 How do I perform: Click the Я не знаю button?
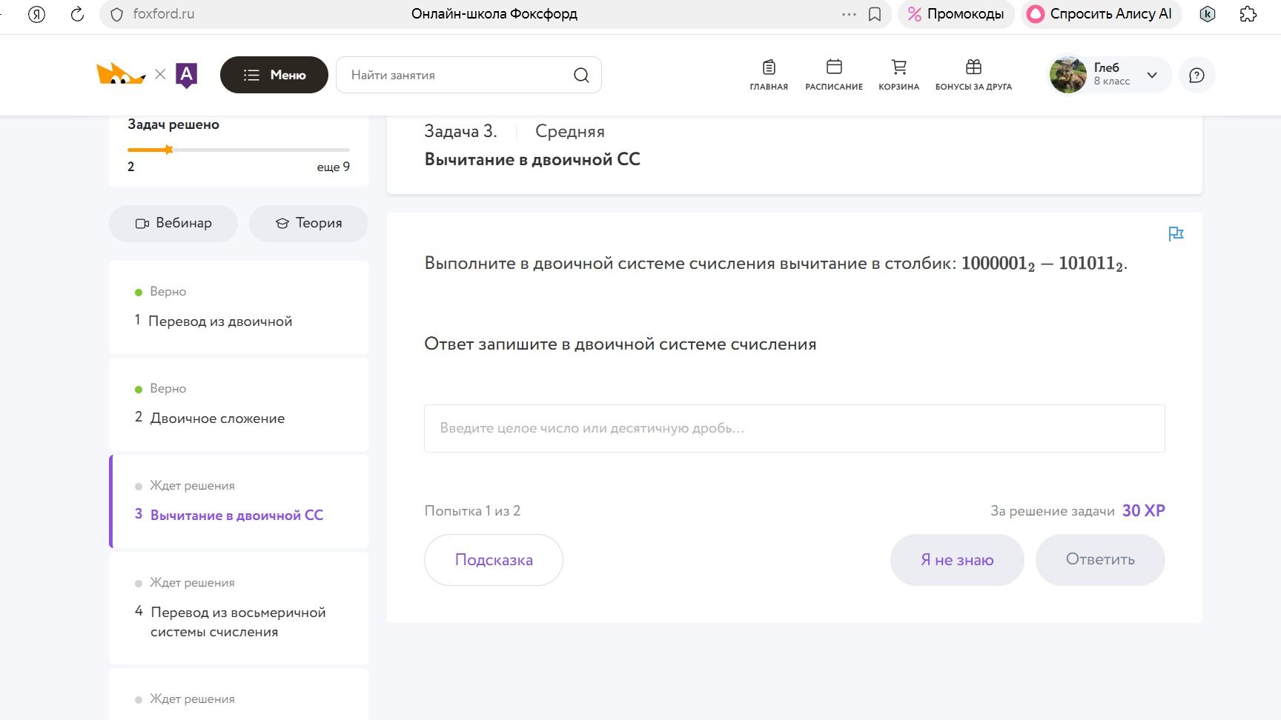(x=957, y=560)
